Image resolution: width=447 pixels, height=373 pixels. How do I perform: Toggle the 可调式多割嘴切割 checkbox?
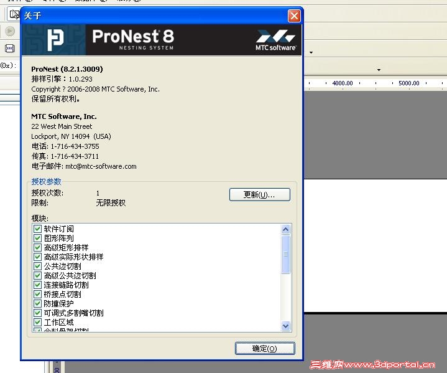click(37, 313)
